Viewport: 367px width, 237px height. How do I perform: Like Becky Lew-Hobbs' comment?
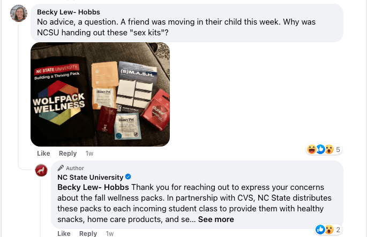(43, 154)
